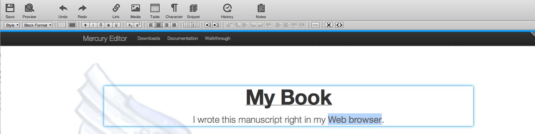This screenshot has height=134, width=535.
Task: Click the insert table row before icon
Action: 230,25
